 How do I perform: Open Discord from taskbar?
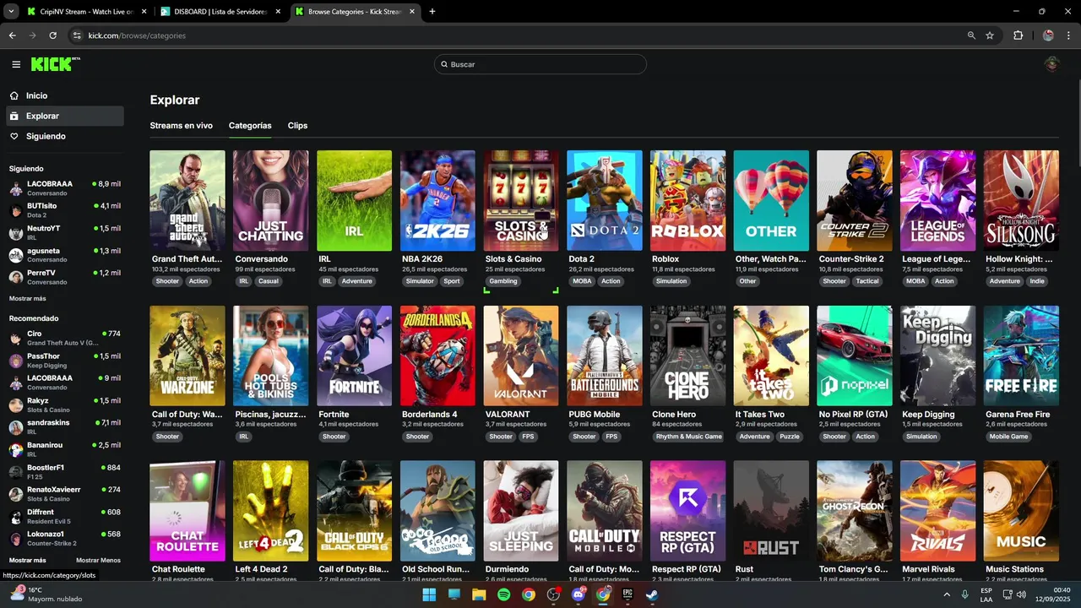pyautogui.click(x=579, y=594)
